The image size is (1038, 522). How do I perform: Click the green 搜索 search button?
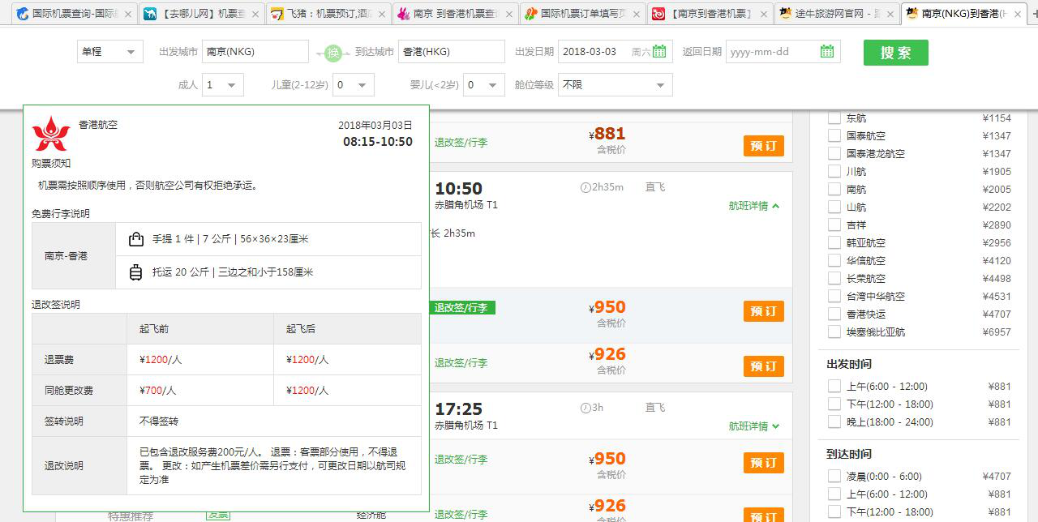[895, 50]
